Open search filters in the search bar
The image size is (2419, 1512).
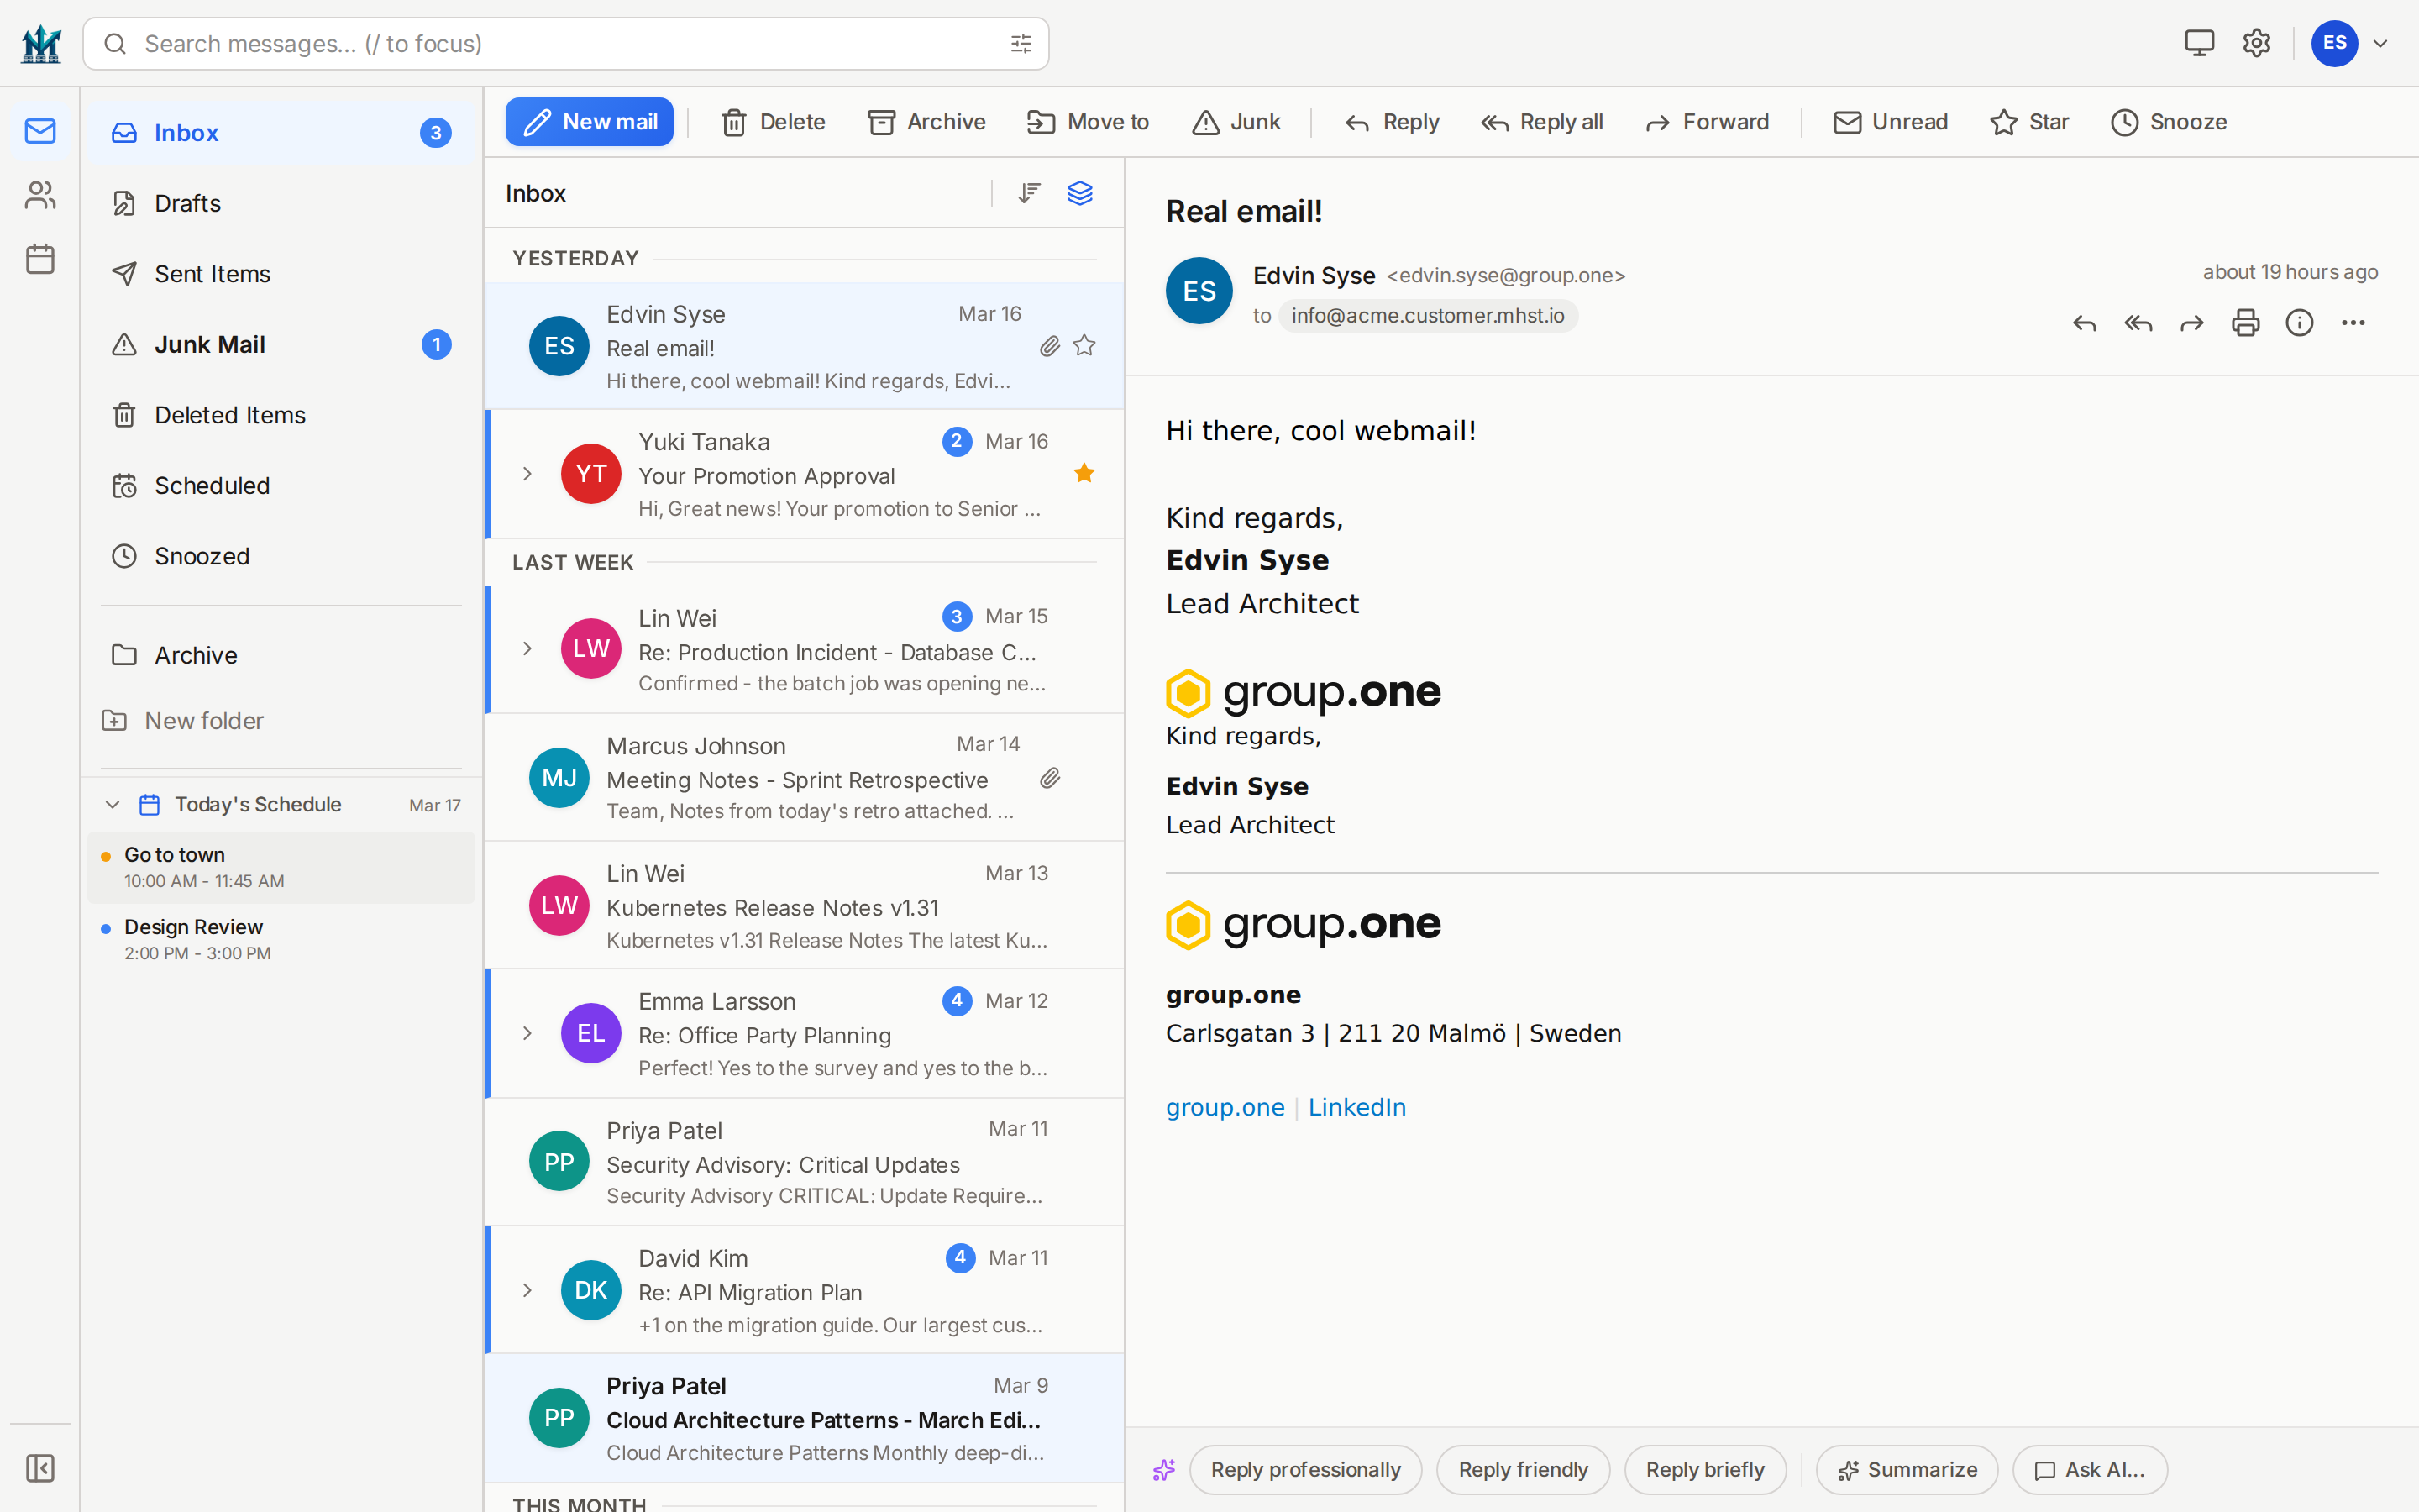tap(1020, 43)
